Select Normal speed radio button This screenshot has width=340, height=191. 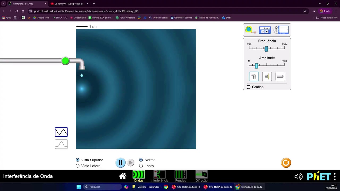(141, 160)
